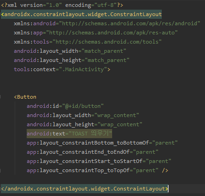Click the xmlns:android namespace line
This screenshot has width=205, height=196.
coord(107,23)
